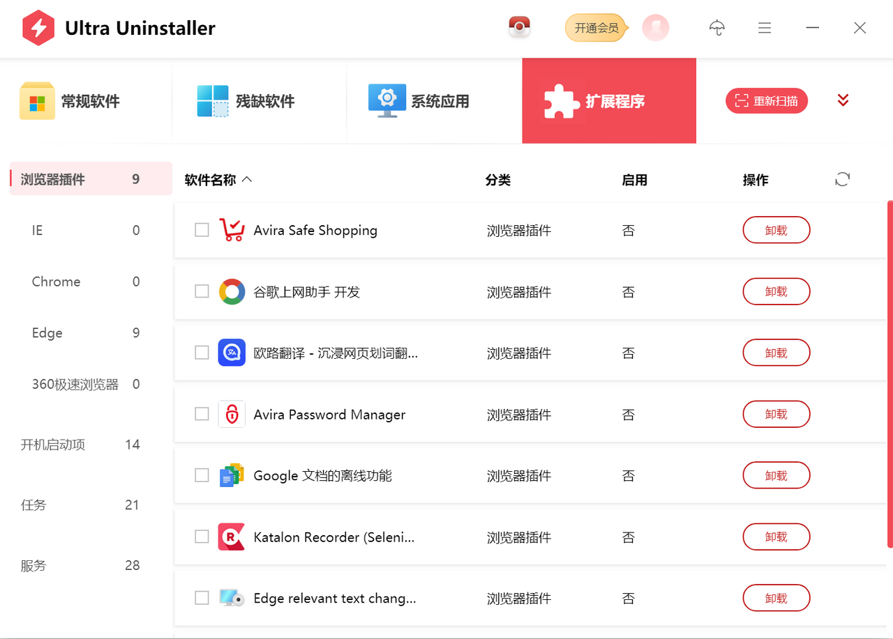Click the red camera icon near 开通会员
Viewport: 893px width, 639px height.
click(x=518, y=28)
